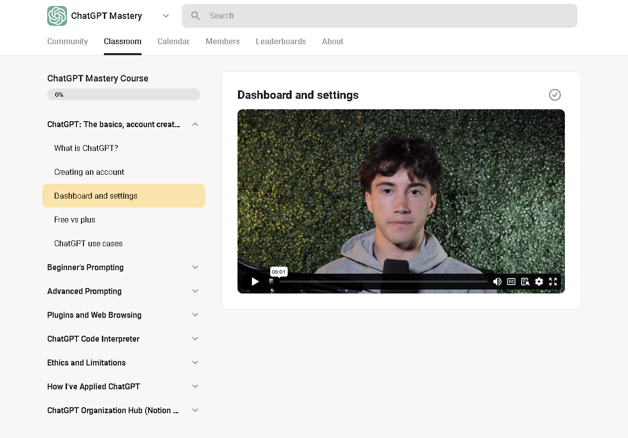Click the ChatGPT Organization Hub title

(113, 410)
